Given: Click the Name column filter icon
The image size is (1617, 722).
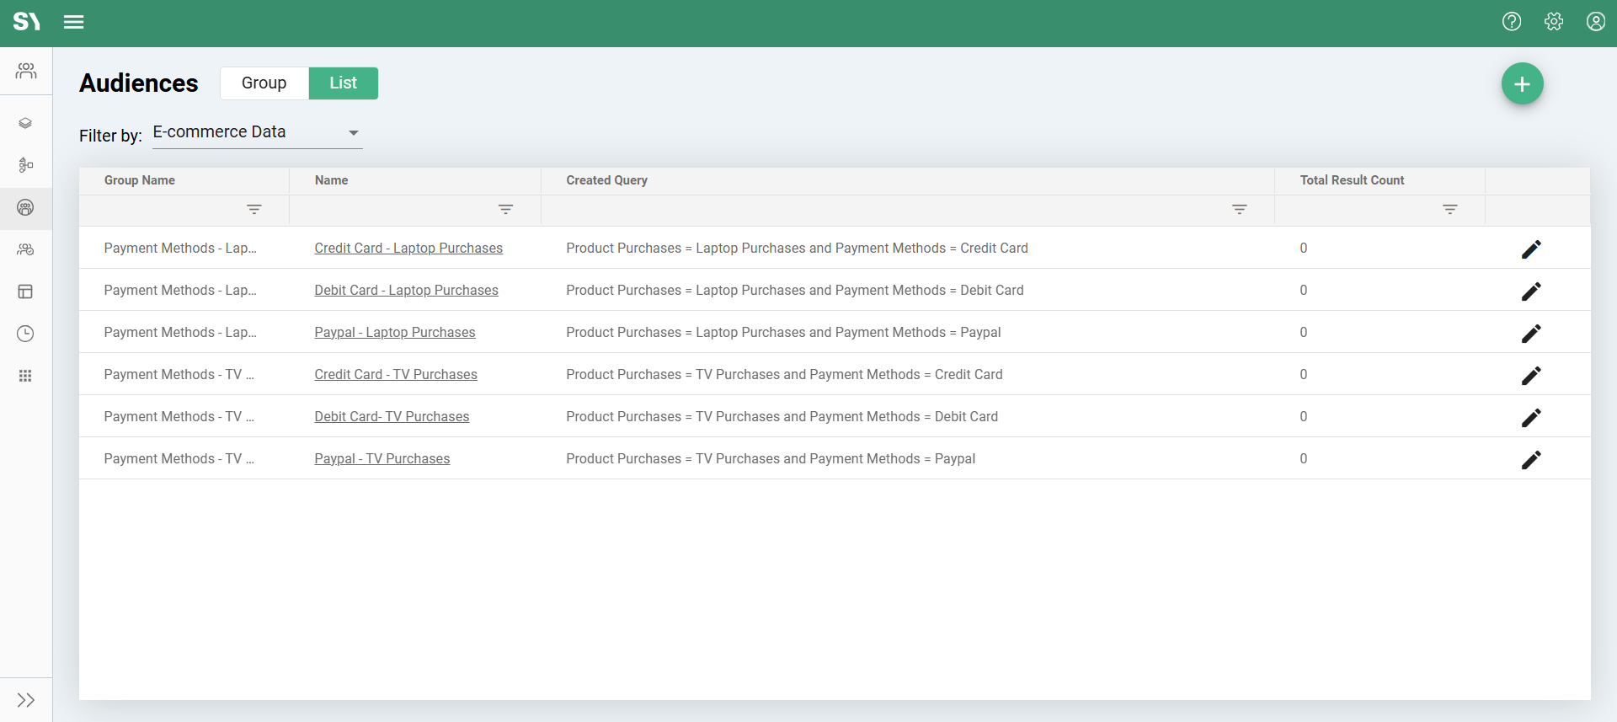Looking at the screenshot, I should [x=505, y=209].
